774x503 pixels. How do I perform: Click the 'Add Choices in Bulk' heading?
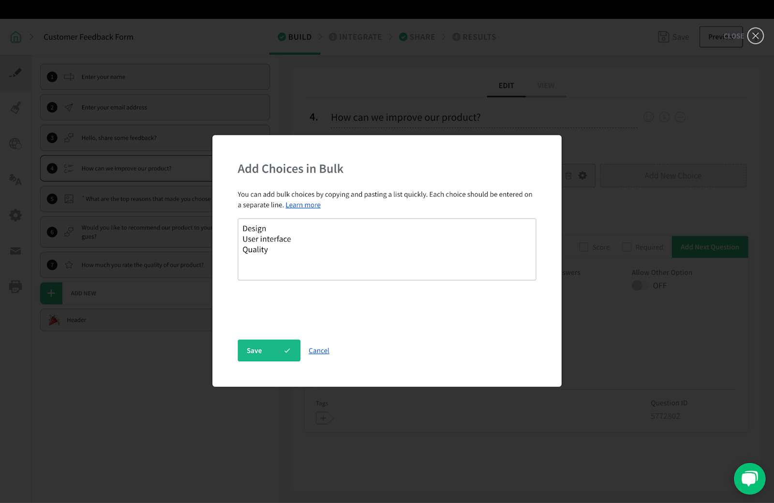pos(290,169)
